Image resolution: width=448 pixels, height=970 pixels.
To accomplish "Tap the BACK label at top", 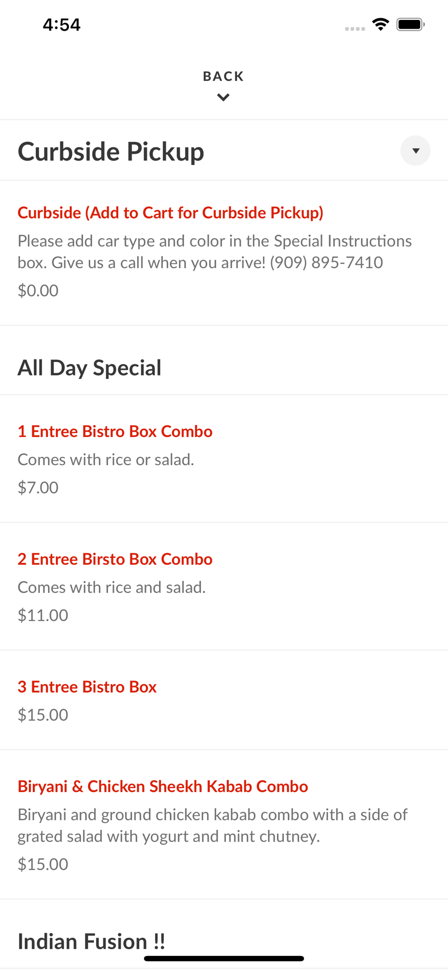I will [223, 76].
